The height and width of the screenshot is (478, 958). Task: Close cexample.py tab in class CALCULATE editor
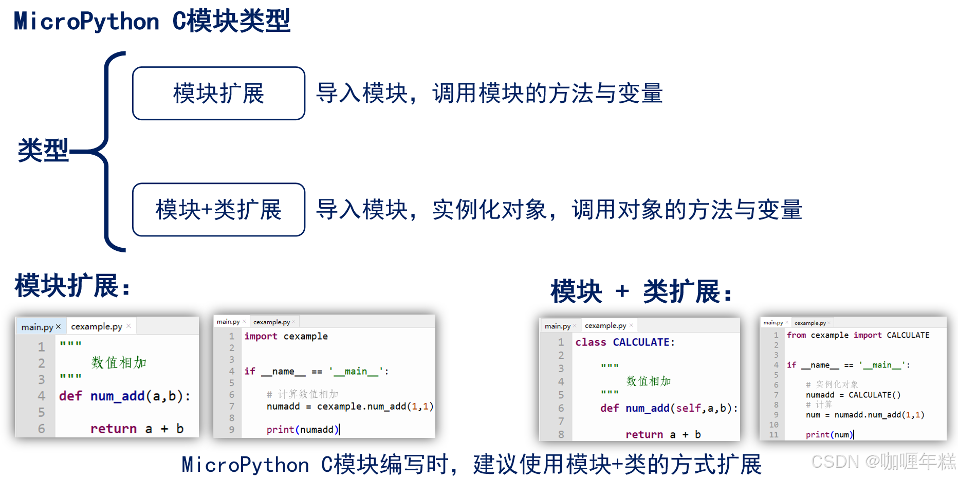coord(631,325)
